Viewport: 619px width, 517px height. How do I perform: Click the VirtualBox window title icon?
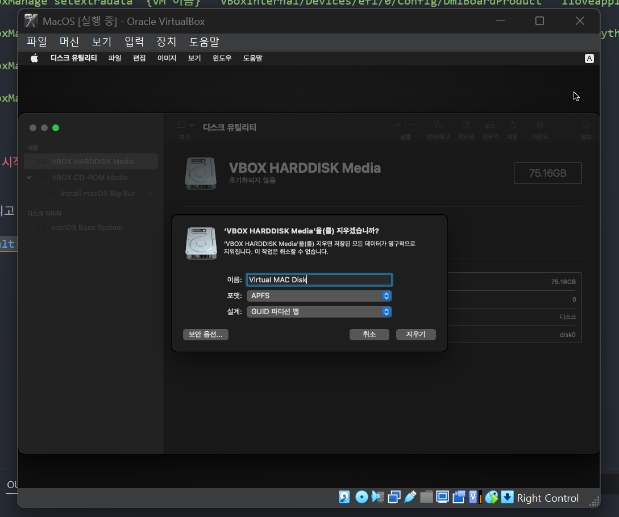pyautogui.click(x=31, y=21)
